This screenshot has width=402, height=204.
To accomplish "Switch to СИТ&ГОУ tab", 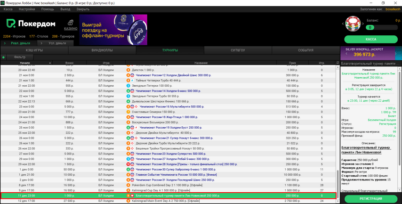I will 238,50.
